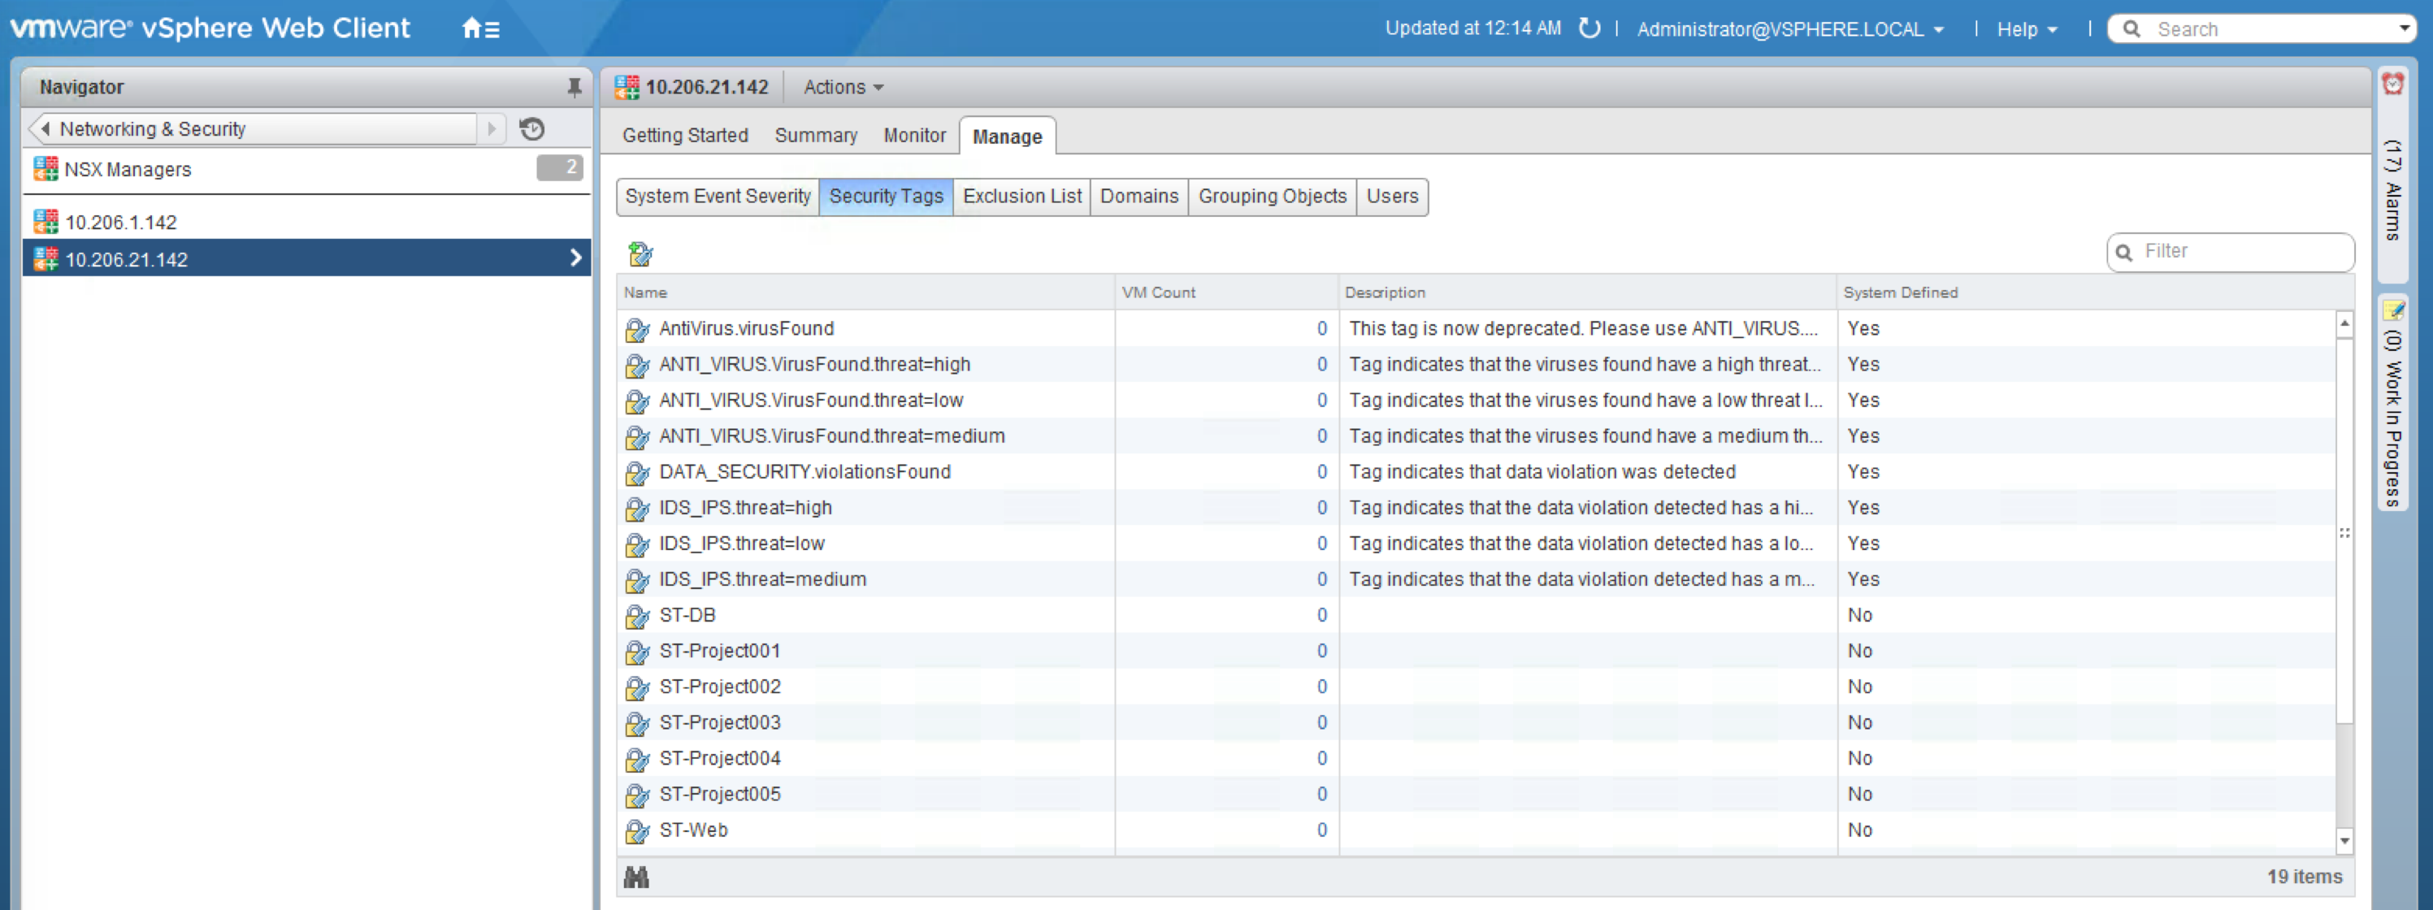Open the Actions dropdown

pos(844,87)
